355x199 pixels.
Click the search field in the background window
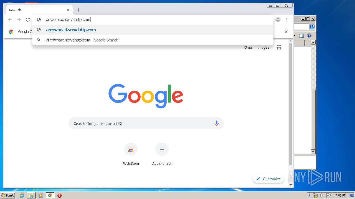click(301, 27)
